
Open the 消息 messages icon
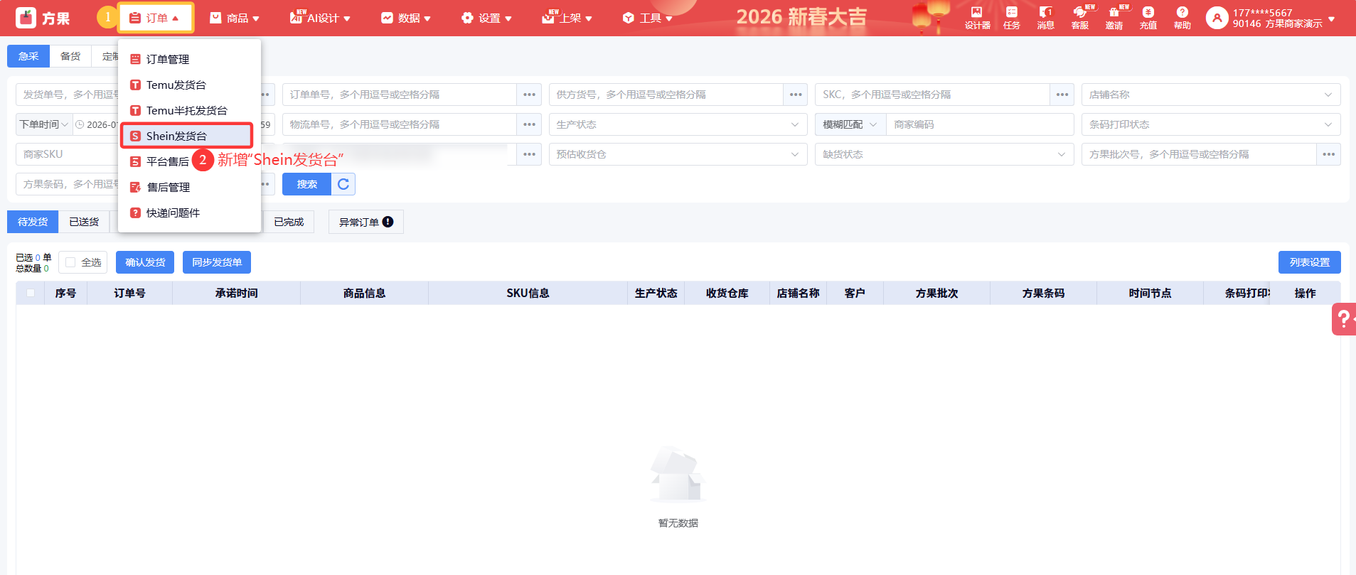click(x=1045, y=18)
